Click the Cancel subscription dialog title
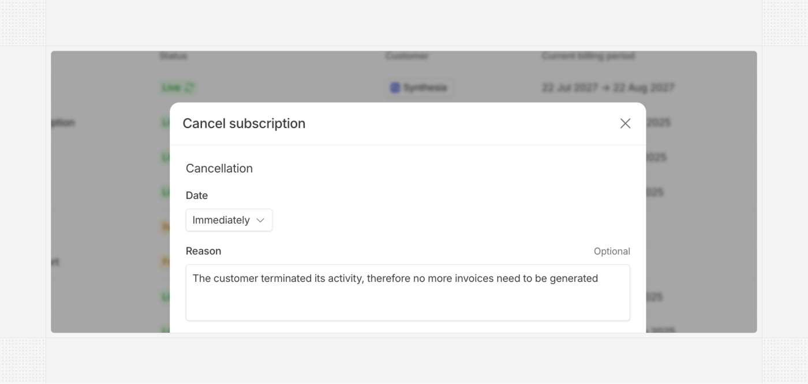 (244, 123)
